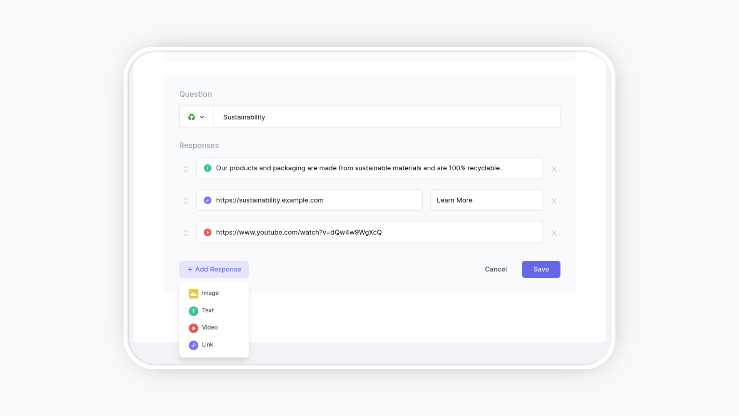
Task: Click the recycle emoji icon beside the question
Action: pyautogui.click(x=192, y=117)
